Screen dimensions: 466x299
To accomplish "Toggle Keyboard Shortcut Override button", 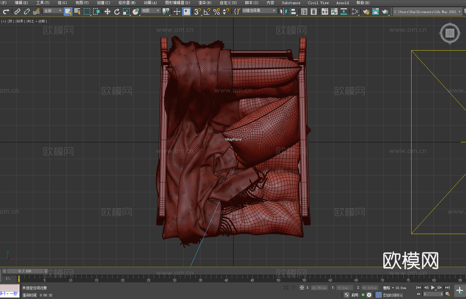I will [186, 12].
